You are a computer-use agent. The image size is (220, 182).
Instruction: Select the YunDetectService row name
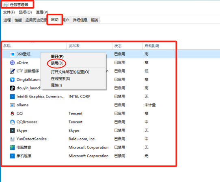click(32, 139)
